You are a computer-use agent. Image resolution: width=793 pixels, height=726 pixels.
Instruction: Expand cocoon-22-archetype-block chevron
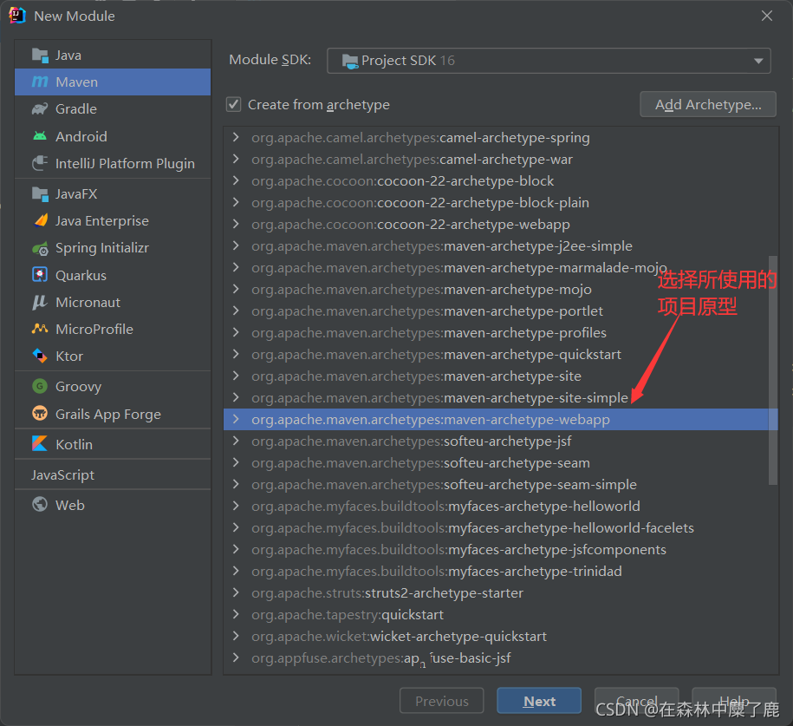[236, 180]
